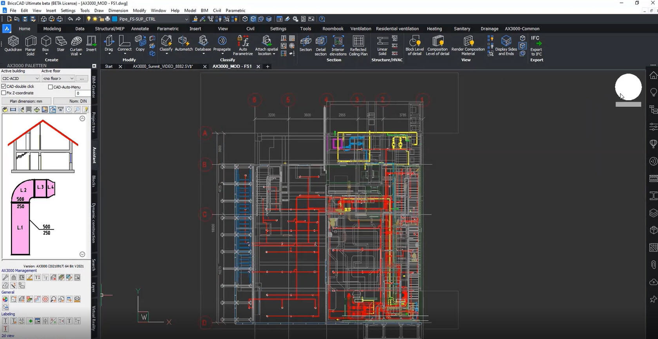Click the Z-coordinate value input field
Screen dimensions: 658x339
[x=83, y=93]
